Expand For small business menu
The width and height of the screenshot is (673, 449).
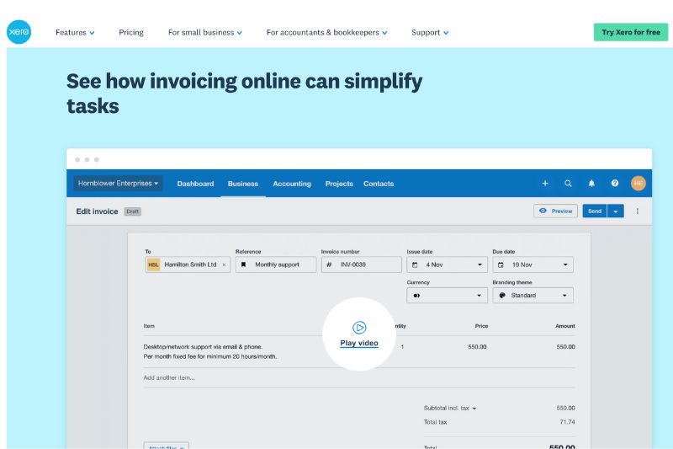[205, 33]
